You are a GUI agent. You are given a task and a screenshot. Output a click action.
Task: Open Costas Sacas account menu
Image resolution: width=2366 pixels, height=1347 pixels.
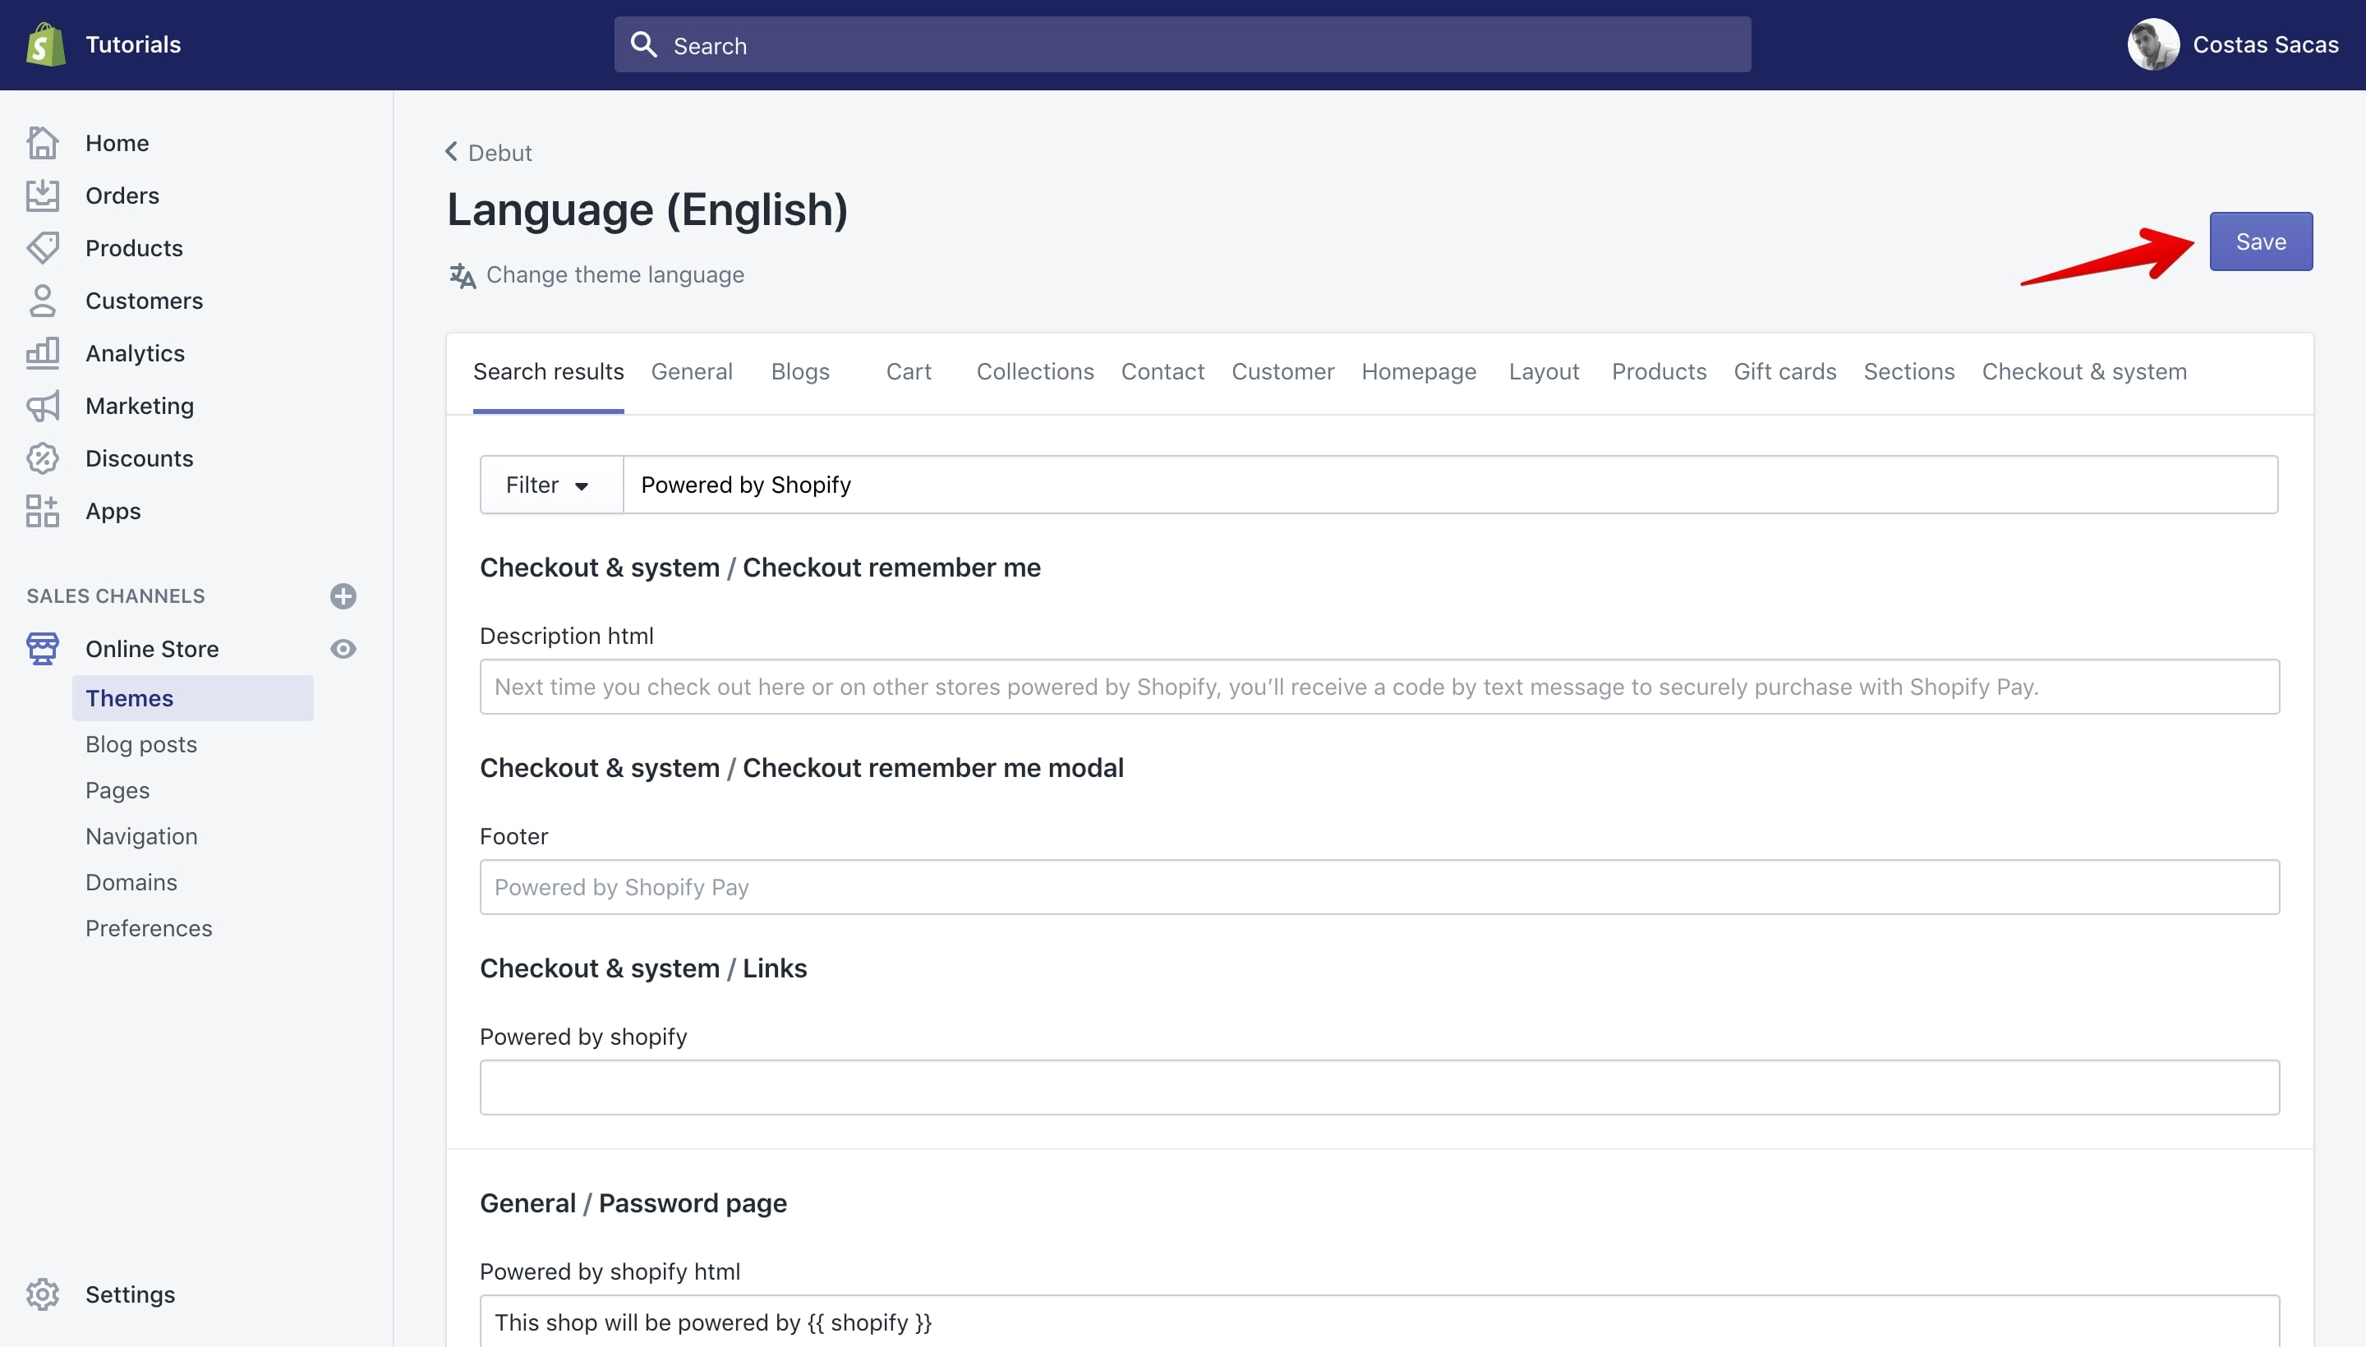point(2233,44)
